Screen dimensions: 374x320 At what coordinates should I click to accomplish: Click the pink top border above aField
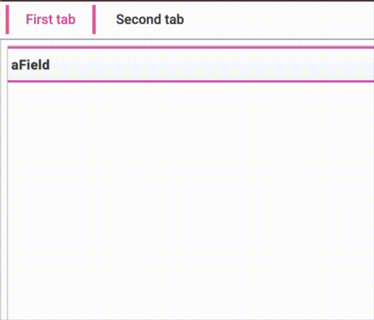[x=169, y=47]
